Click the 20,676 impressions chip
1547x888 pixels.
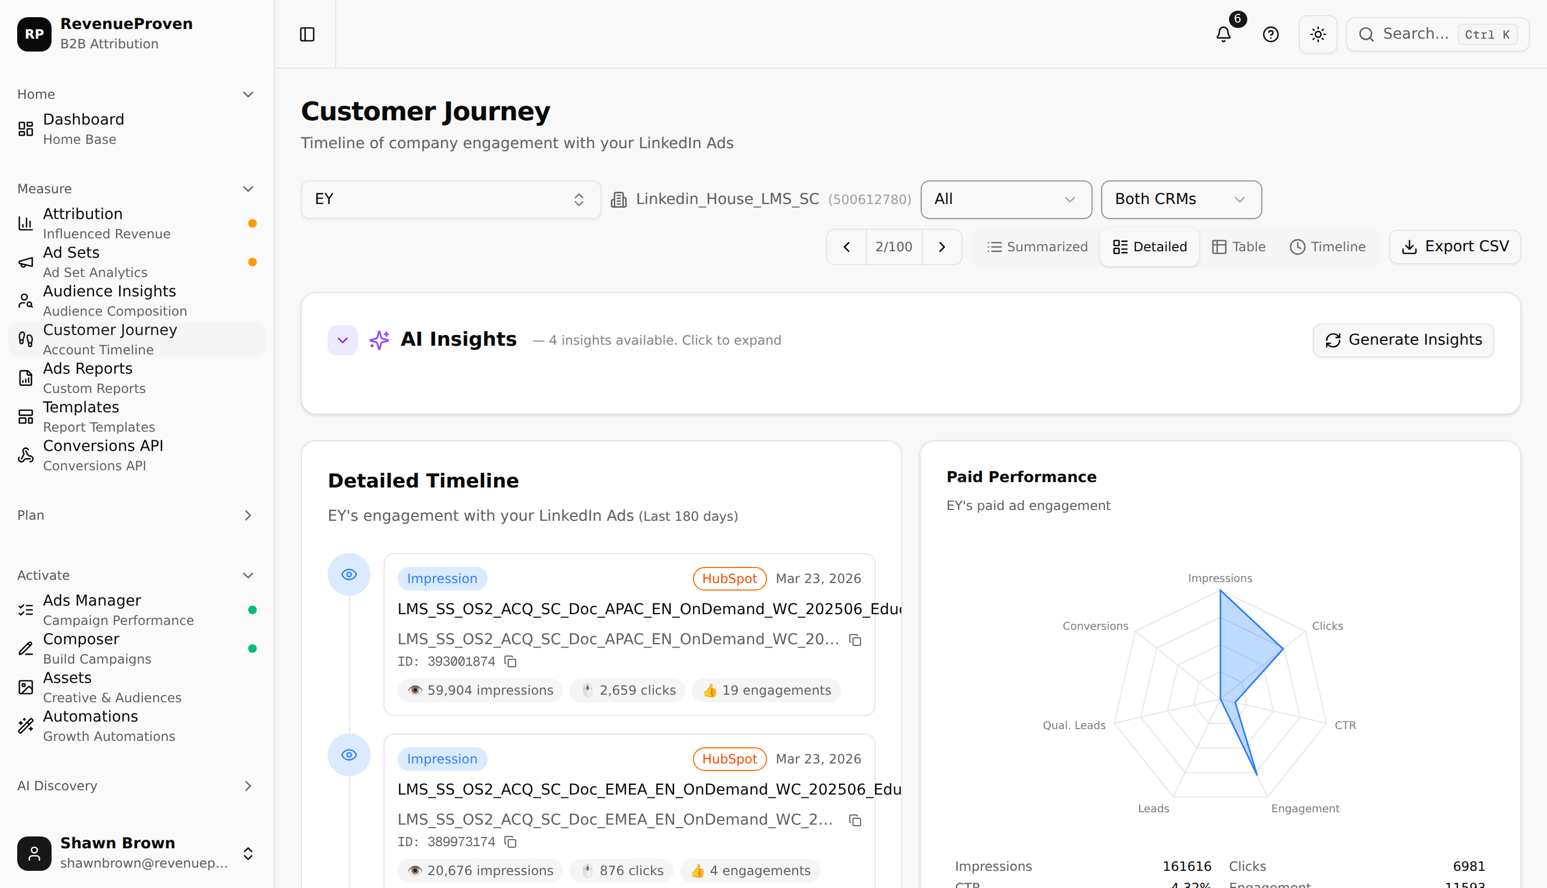coord(480,871)
